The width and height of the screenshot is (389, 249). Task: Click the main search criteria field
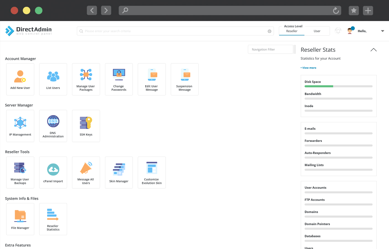pos(175,31)
